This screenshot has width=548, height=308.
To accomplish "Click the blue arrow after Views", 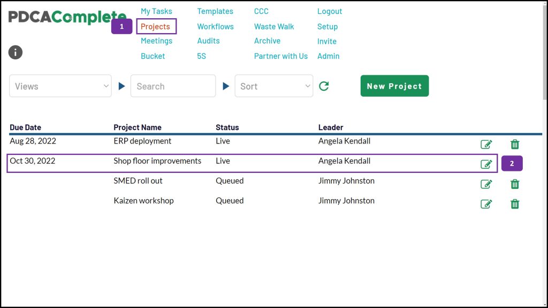I will (121, 86).
